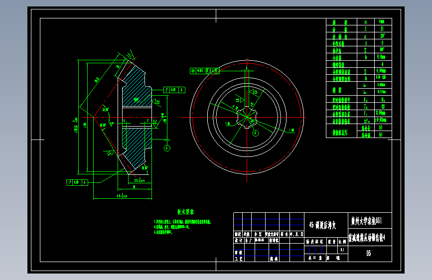Click the 阶段标记 stage mark label

coord(315,242)
